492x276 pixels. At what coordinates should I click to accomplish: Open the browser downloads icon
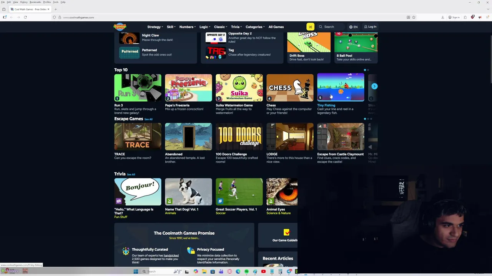(x=442, y=17)
